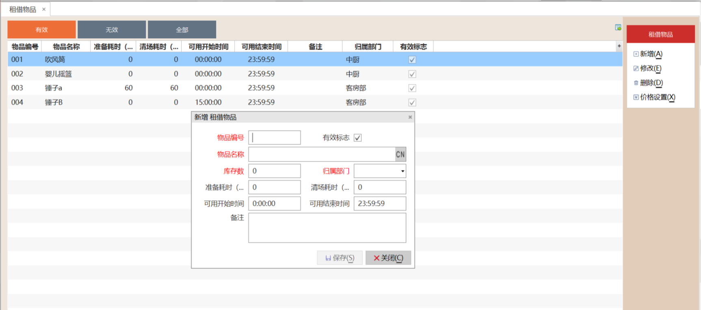The height and width of the screenshot is (310, 701).
Task: Sort by 物品编号 column header
Action: 25,47
